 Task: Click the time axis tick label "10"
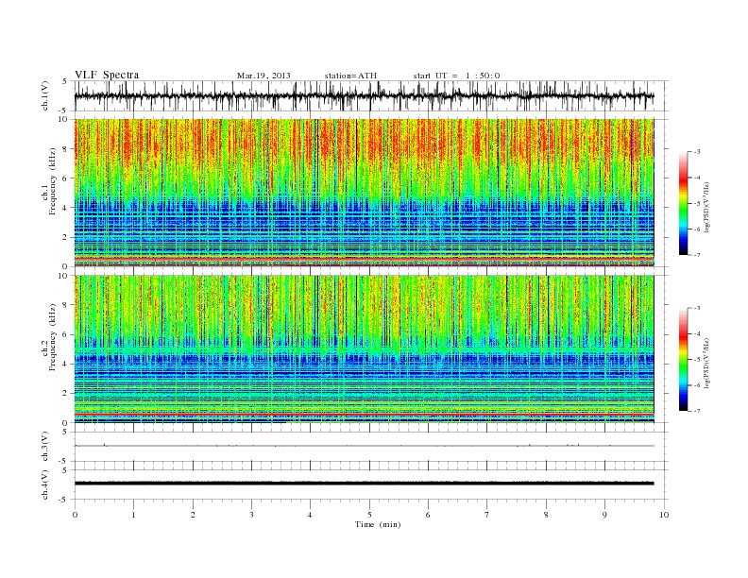[664, 515]
